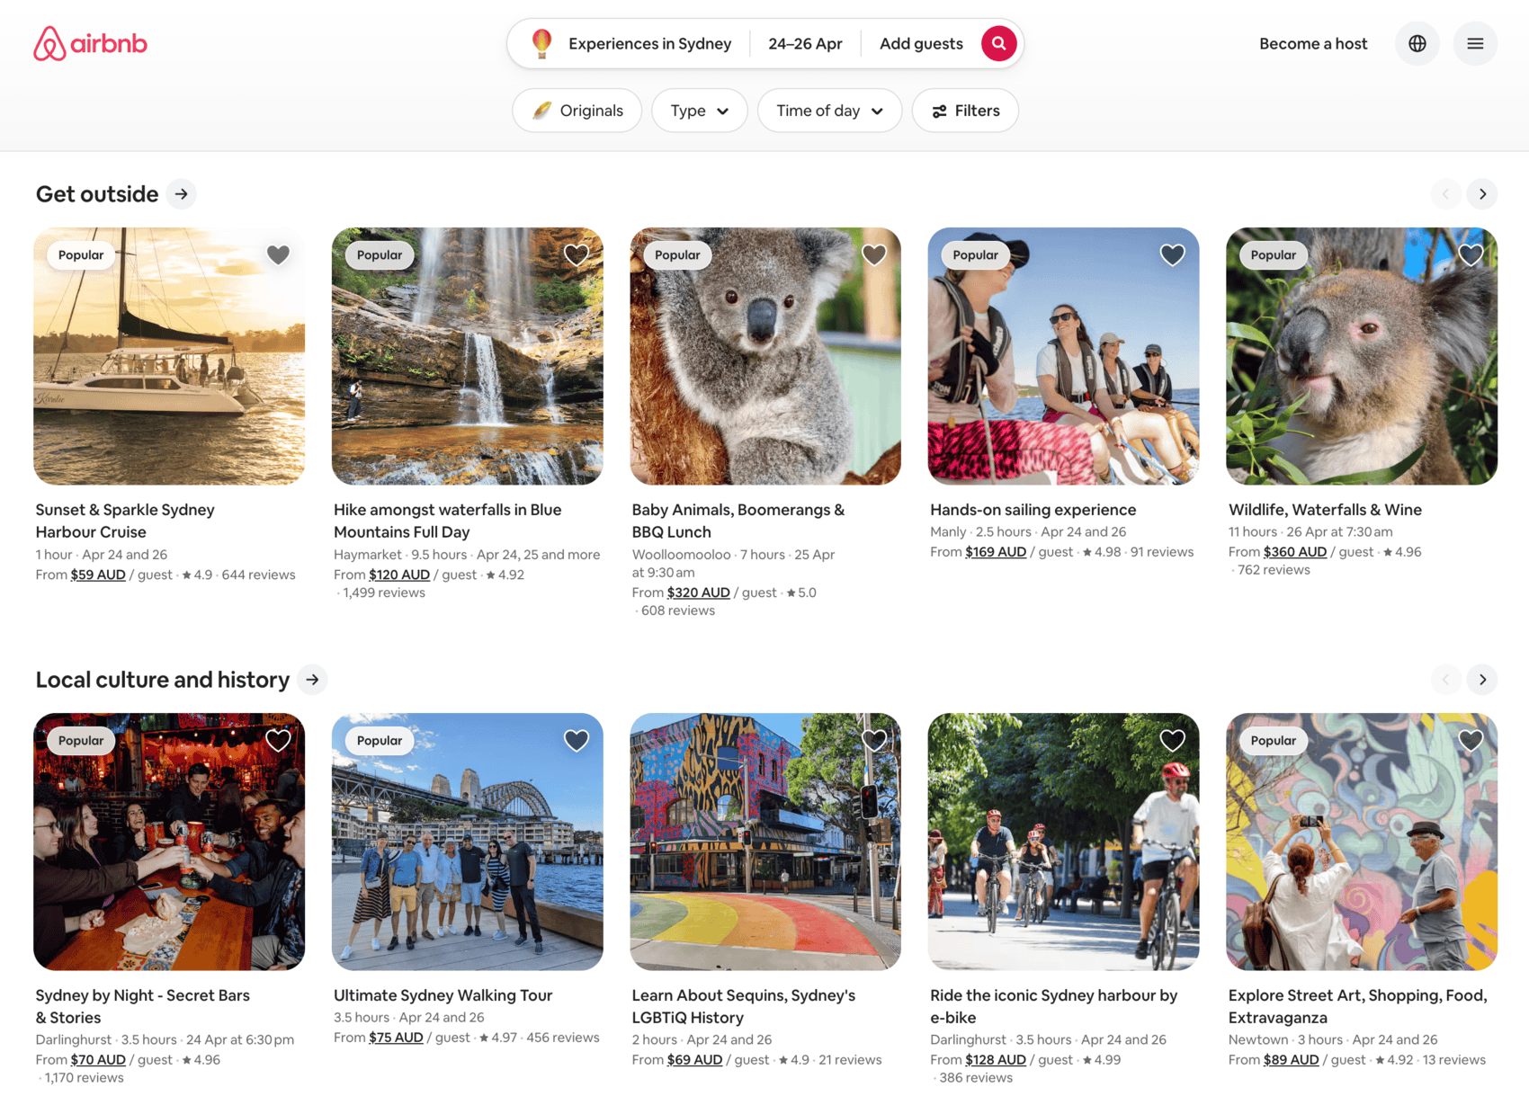Image resolution: width=1529 pixels, height=1105 pixels.
Task: Favorite the Sunset & Sparkle Harbour Cruise
Action: (x=278, y=254)
